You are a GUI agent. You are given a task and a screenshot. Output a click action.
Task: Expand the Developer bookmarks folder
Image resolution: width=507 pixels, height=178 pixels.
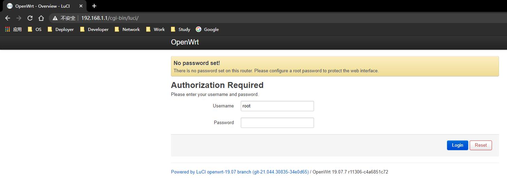94,30
